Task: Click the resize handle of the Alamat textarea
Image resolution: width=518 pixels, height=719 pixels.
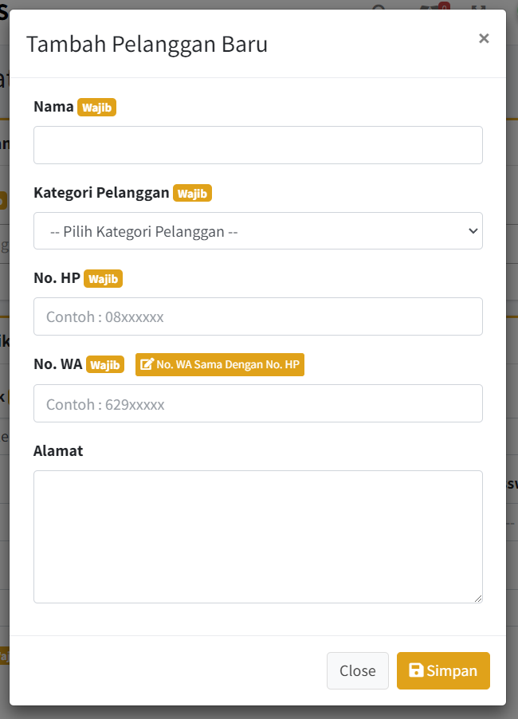Action: 478,599
